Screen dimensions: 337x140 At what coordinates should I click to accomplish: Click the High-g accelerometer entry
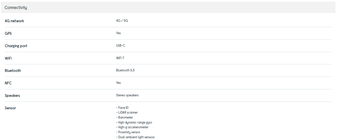(133, 127)
